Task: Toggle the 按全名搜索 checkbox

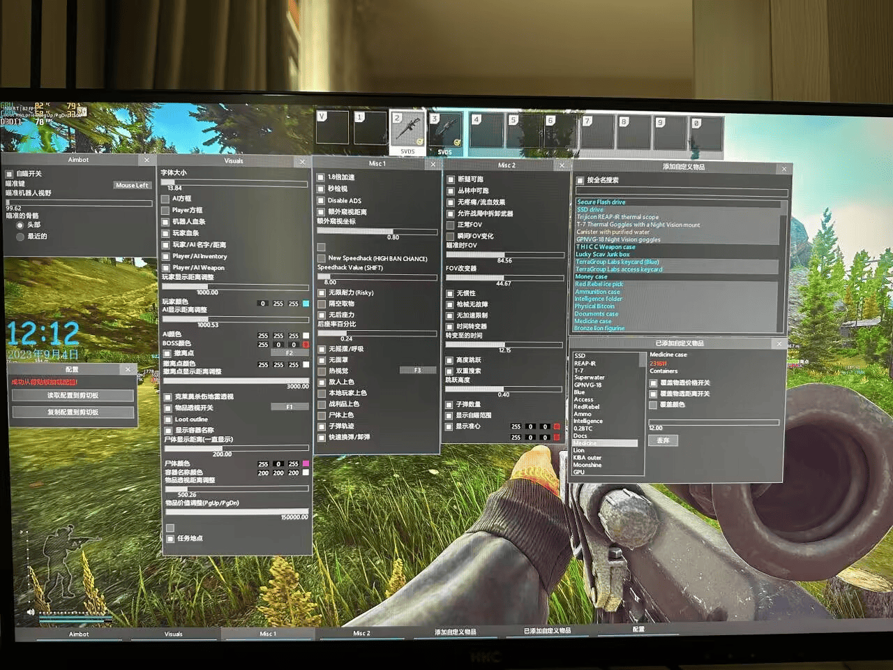Action: [x=580, y=180]
